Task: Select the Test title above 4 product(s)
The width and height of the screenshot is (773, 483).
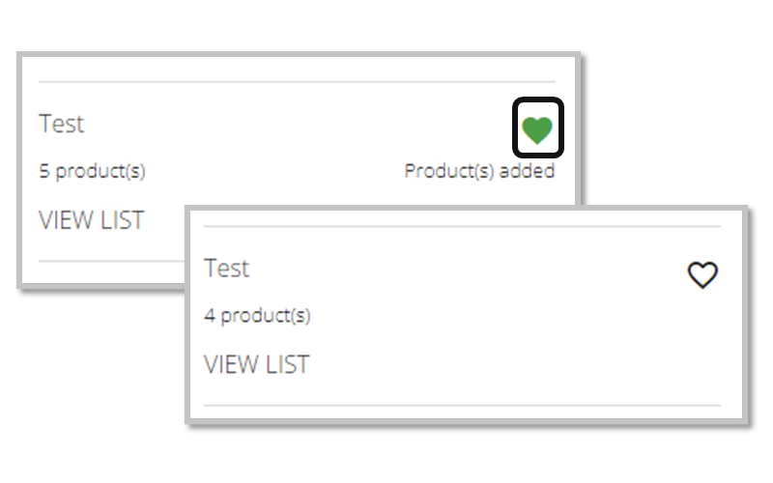Action: pyautogui.click(x=227, y=268)
